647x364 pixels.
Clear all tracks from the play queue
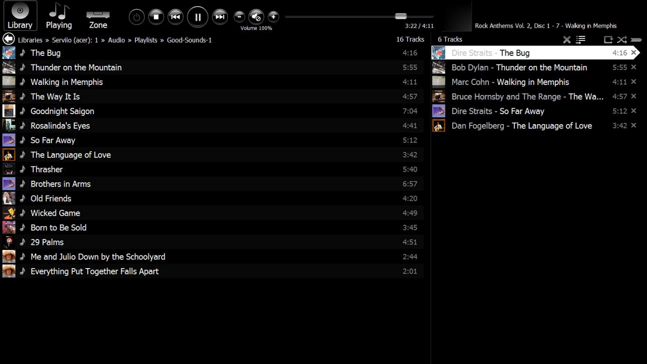[567, 40]
